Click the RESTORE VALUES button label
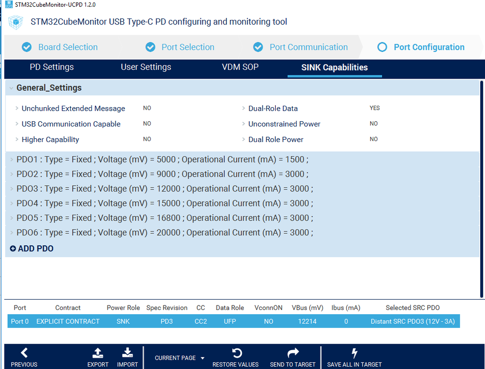485x369 pixels. (x=235, y=364)
